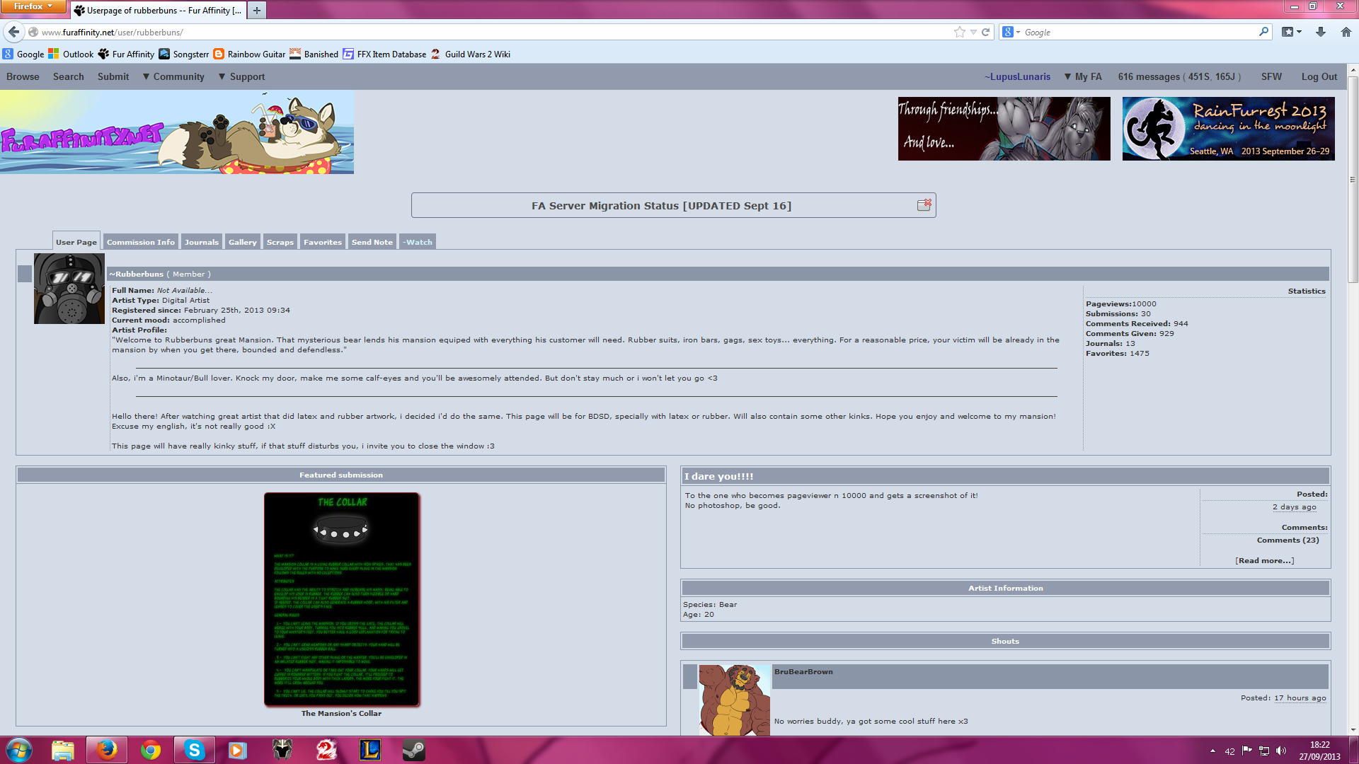Expand the Community dropdown menu
The width and height of the screenshot is (1359, 764).
tap(173, 76)
